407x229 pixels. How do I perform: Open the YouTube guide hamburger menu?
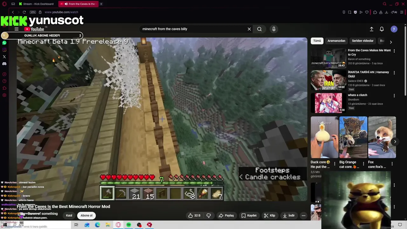click(17, 29)
